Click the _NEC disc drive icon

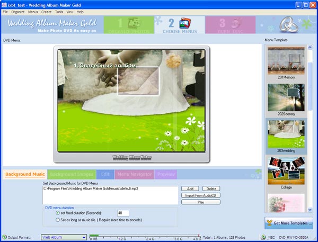[263, 237]
